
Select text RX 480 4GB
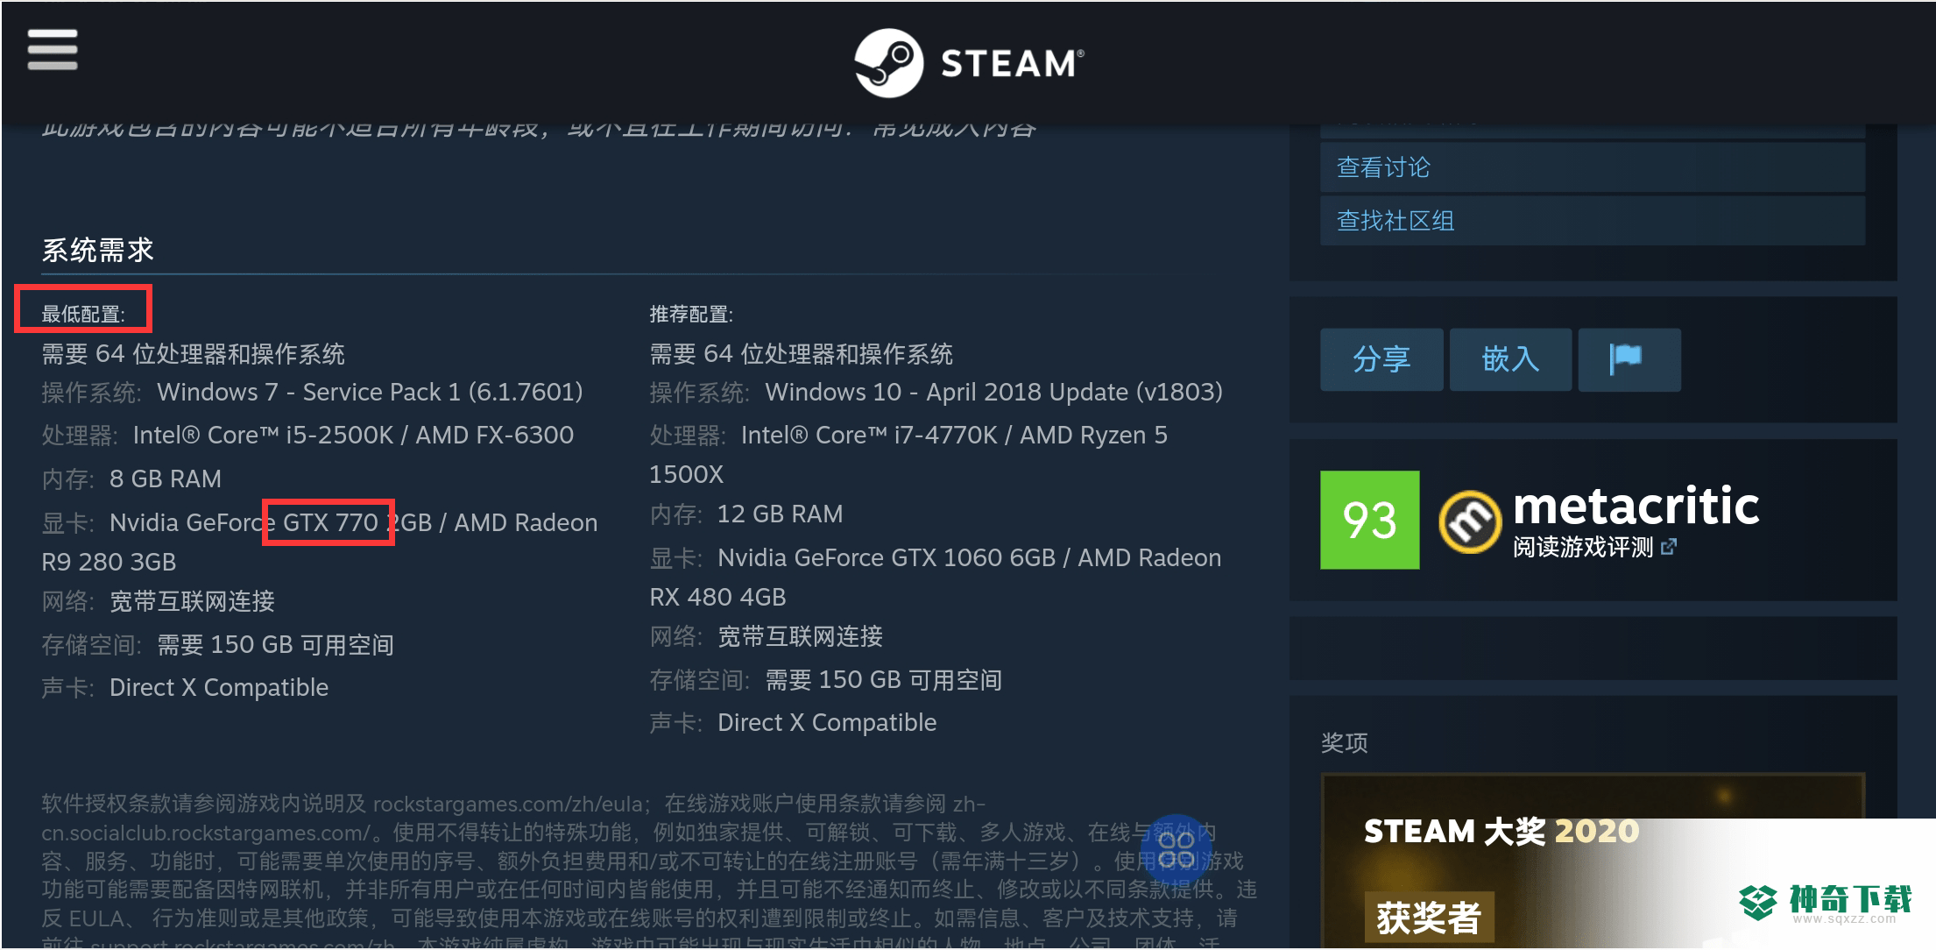(717, 597)
